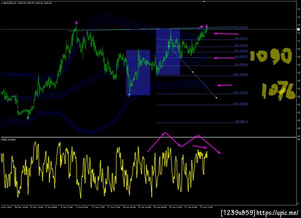This screenshot has height=218, width=301.
Task: Select the right blue rectangle chart object
Action: [168, 52]
